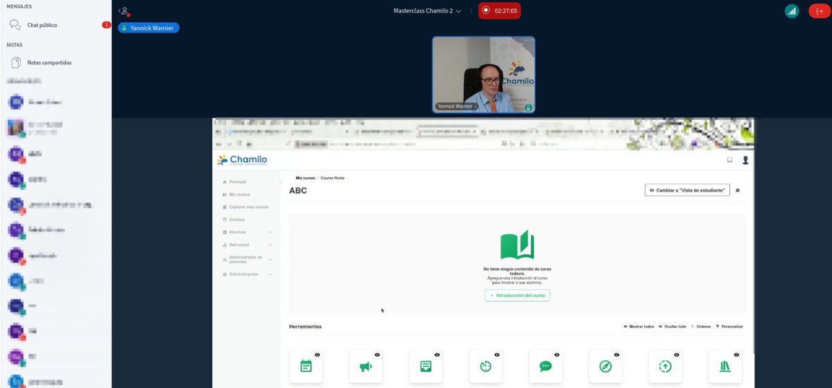Click the large green open book icon
832x388 pixels.
point(517,245)
